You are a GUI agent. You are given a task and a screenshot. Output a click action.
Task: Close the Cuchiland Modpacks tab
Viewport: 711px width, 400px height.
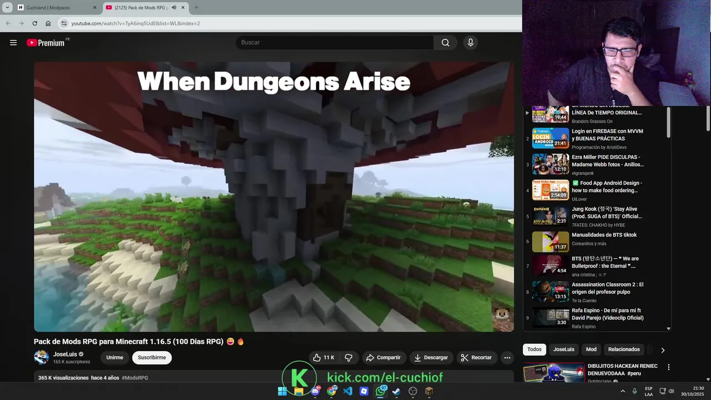point(94,8)
